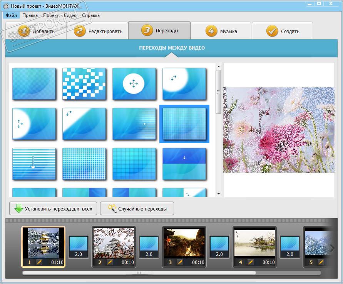Open the Проект menu
The image size is (343, 284).
pos(51,15)
